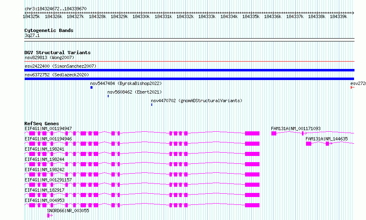Click the first exon block of FAM131A|NM_001171093
This screenshot has width=366, height=220.
[x=274, y=133]
